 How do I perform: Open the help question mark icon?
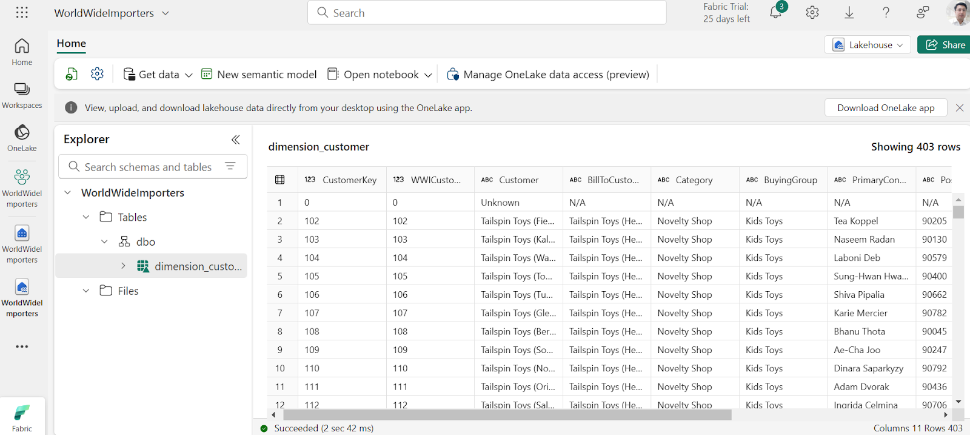(886, 13)
